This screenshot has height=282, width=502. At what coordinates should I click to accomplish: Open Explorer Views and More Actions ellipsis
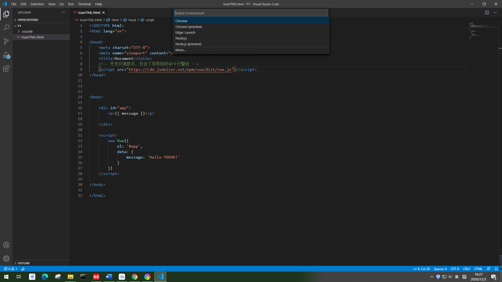(x=63, y=13)
